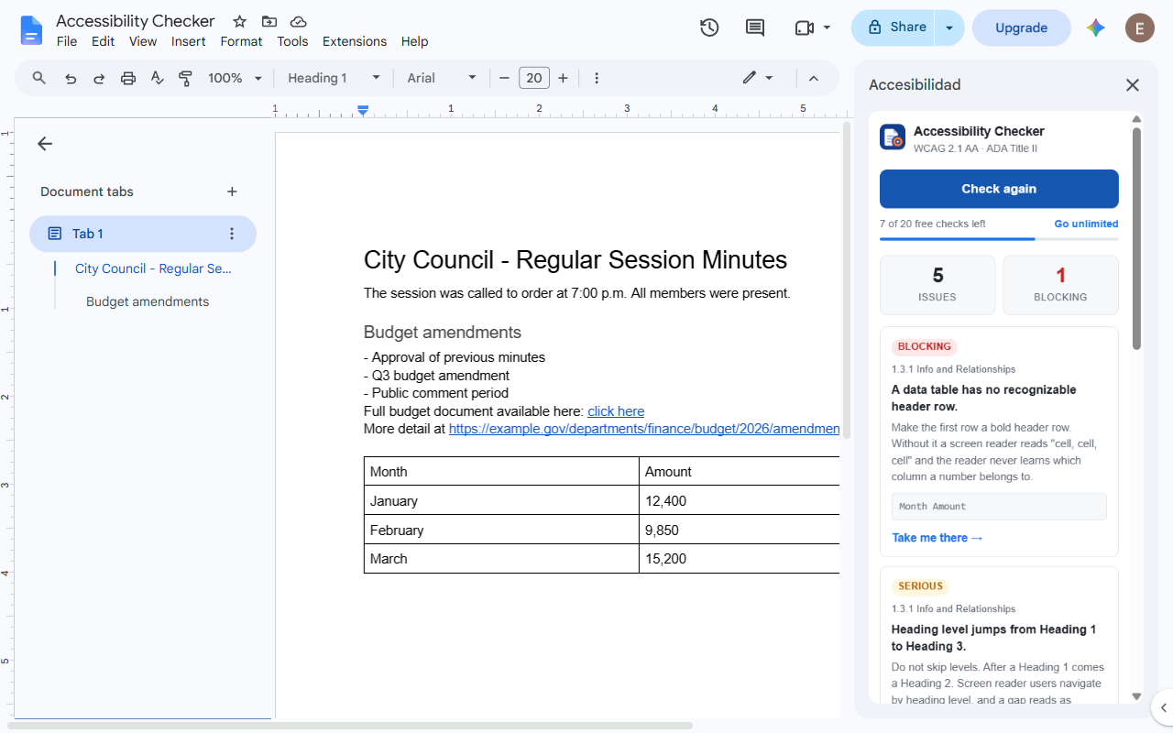Expand the video call dropdown arrow

827,27
